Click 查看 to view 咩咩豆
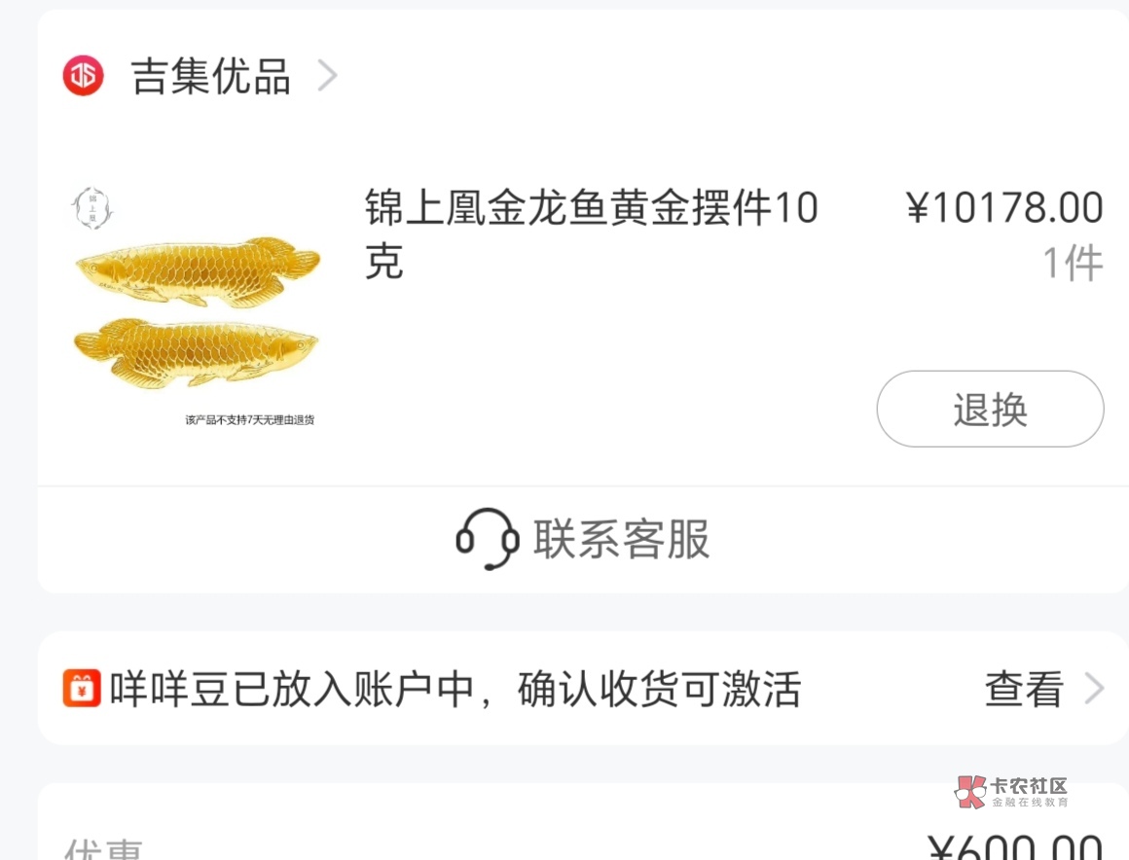The height and width of the screenshot is (860, 1129). (1024, 689)
